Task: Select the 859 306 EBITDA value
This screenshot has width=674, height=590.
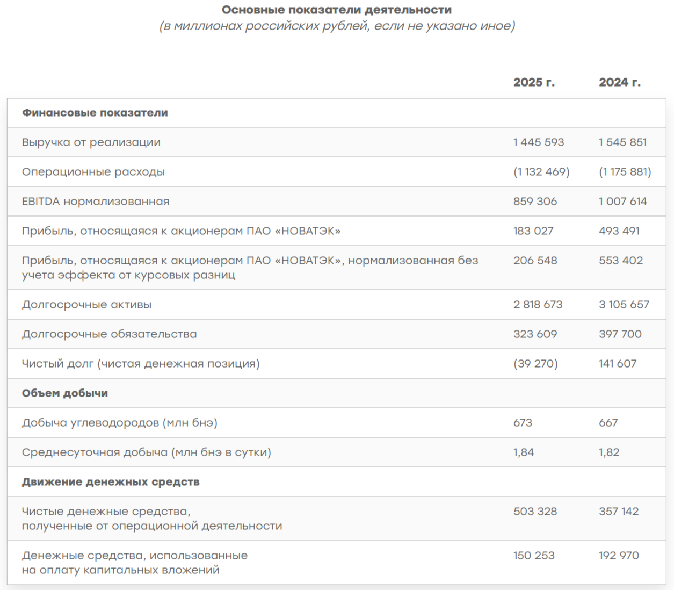Action: tap(535, 202)
